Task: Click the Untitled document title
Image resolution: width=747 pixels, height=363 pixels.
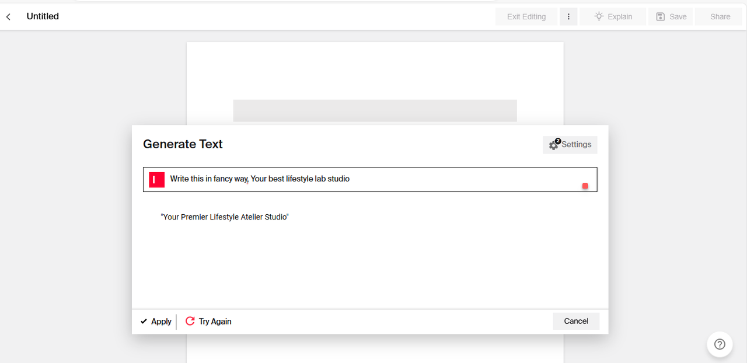Action: point(43,16)
